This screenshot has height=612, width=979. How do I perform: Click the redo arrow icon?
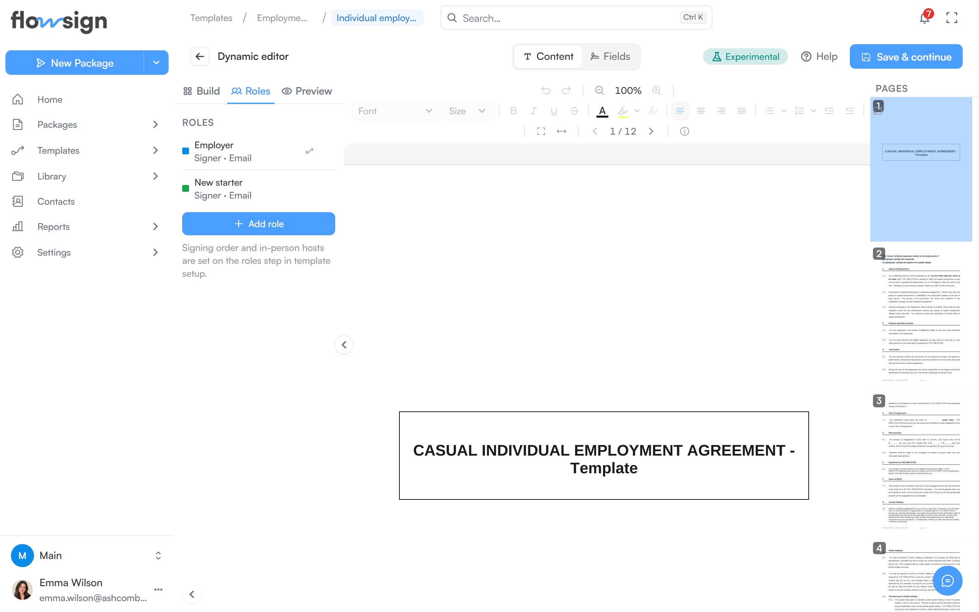566,90
